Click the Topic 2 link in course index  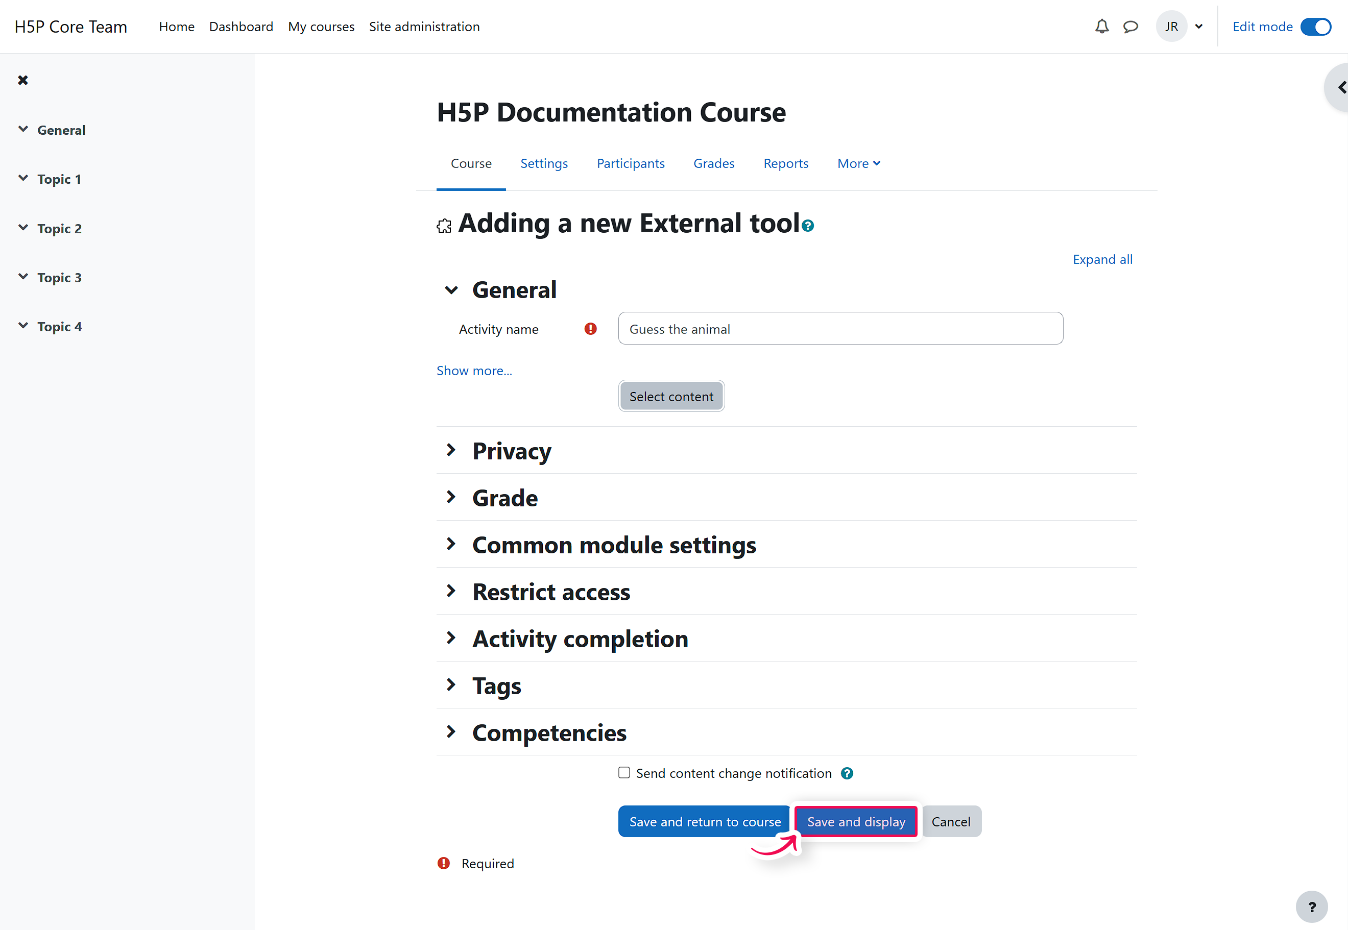59,229
